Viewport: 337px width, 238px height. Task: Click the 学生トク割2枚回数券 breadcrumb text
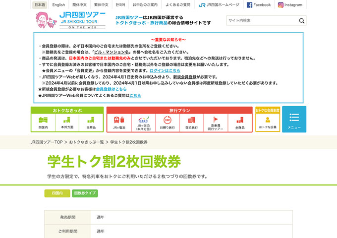click(x=129, y=142)
